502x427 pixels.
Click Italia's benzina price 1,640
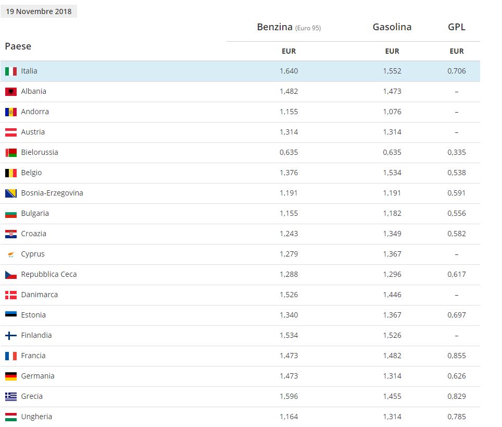click(288, 71)
